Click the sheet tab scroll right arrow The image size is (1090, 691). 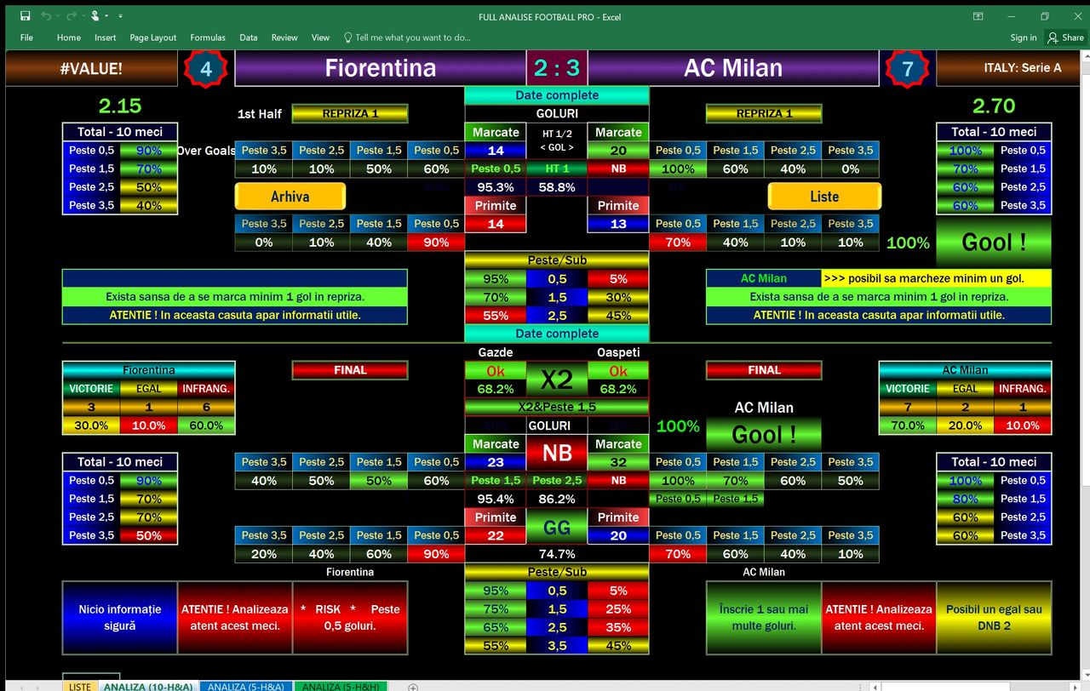coord(36,687)
